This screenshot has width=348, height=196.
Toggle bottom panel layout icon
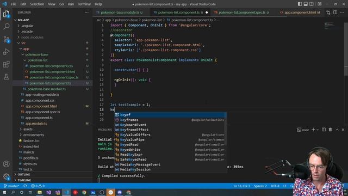[306, 4]
